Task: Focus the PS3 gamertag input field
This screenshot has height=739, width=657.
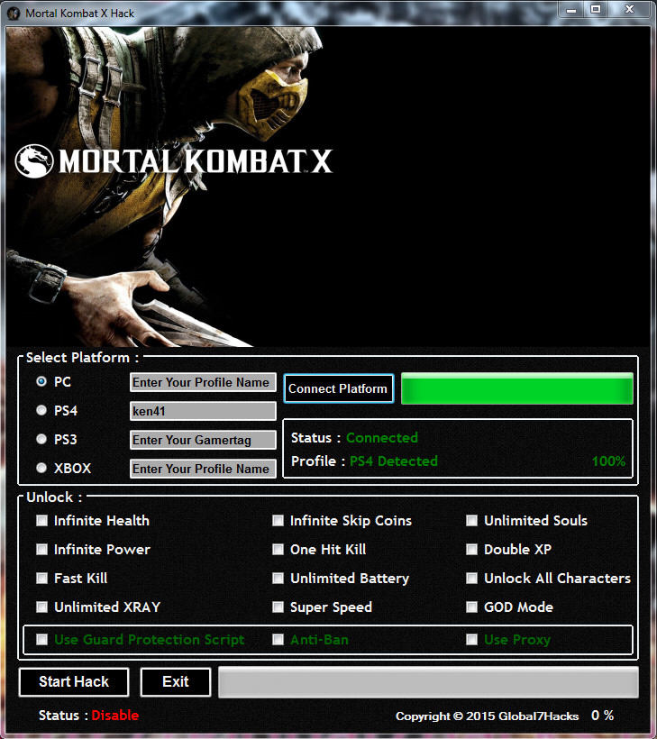Action: click(x=203, y=440)
